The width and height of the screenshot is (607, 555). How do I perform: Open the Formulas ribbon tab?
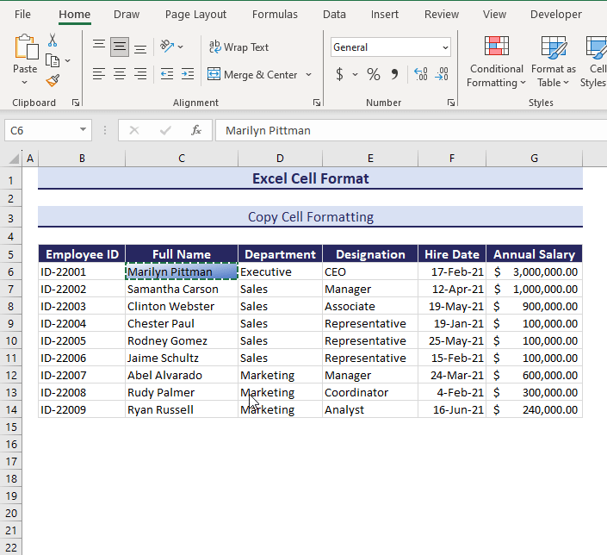[x=275, y=15]
